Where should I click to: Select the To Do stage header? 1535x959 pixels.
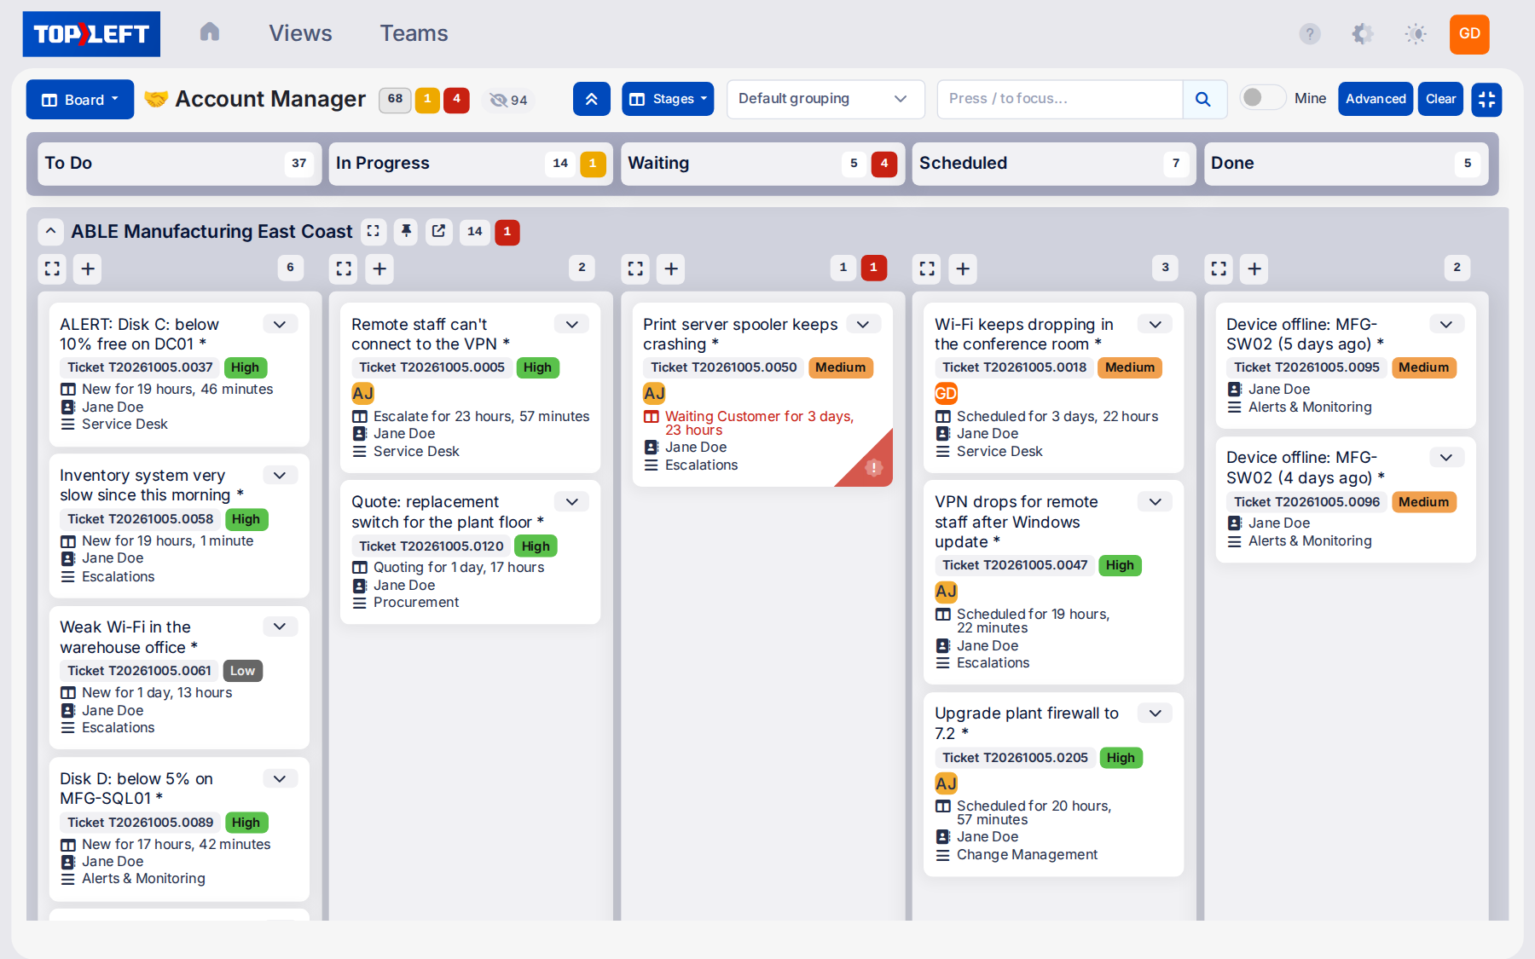[179, 163]
